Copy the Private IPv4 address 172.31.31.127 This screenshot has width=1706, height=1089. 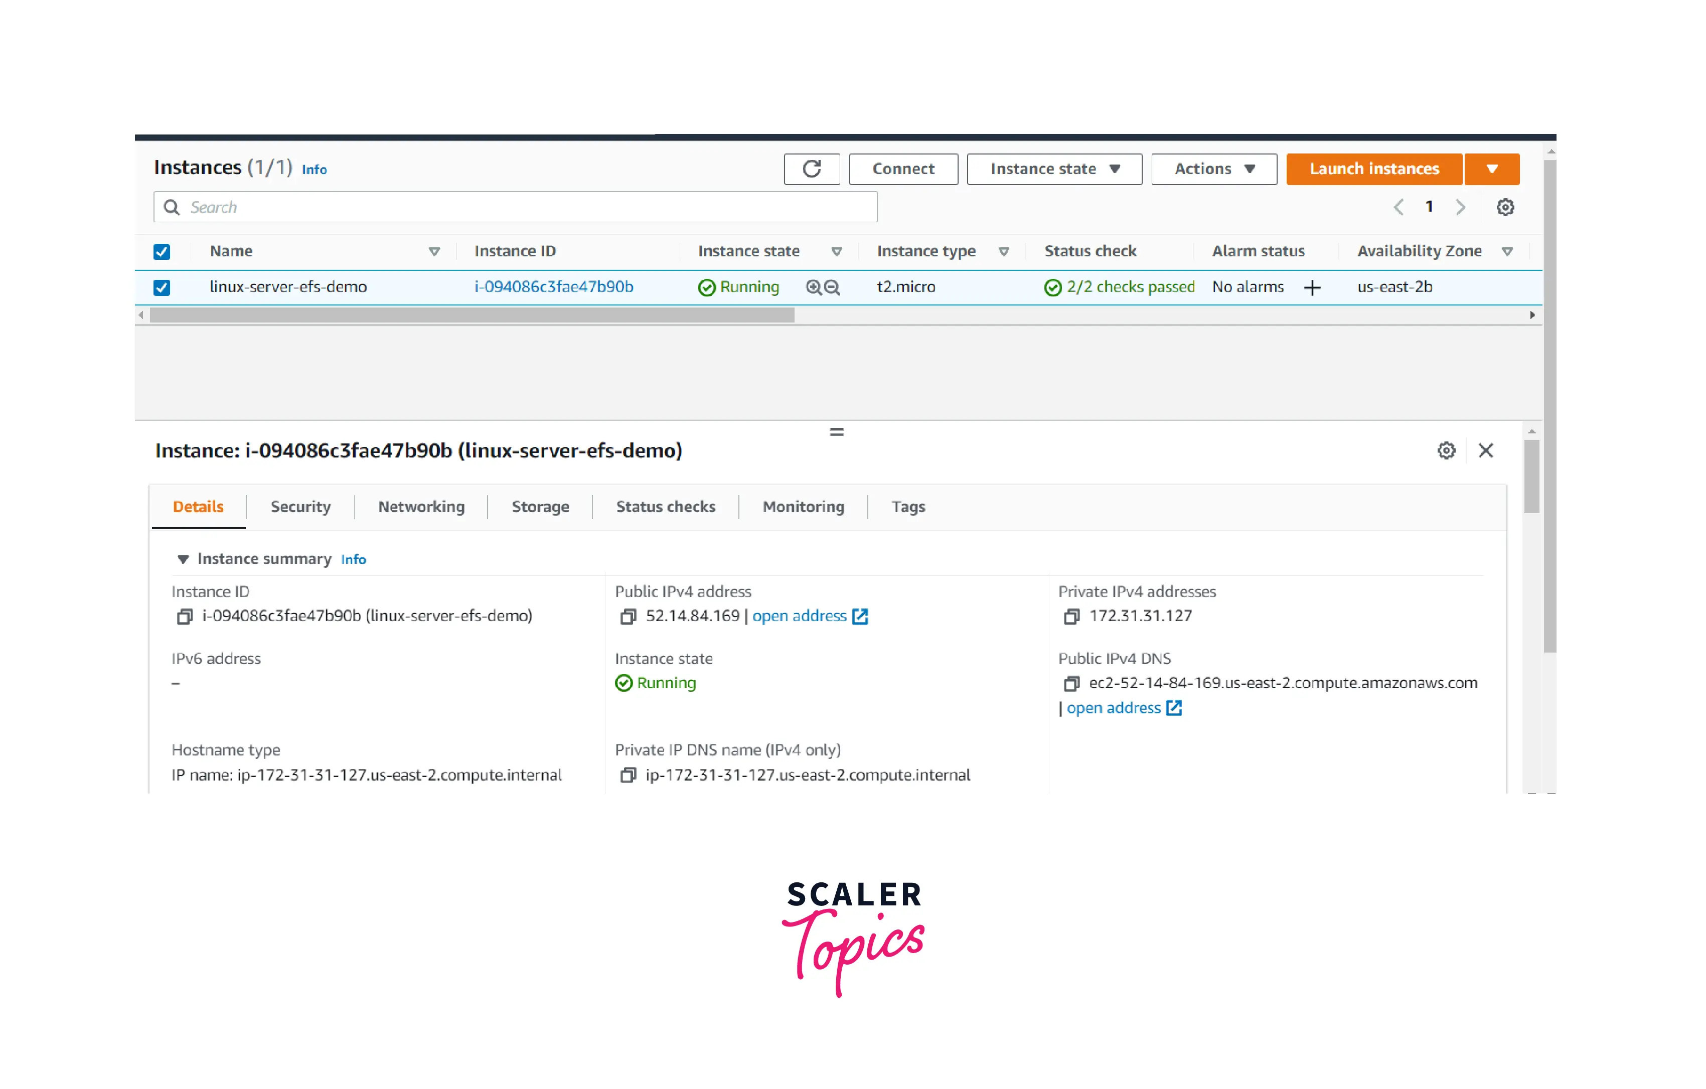(x=1071, y=616)
